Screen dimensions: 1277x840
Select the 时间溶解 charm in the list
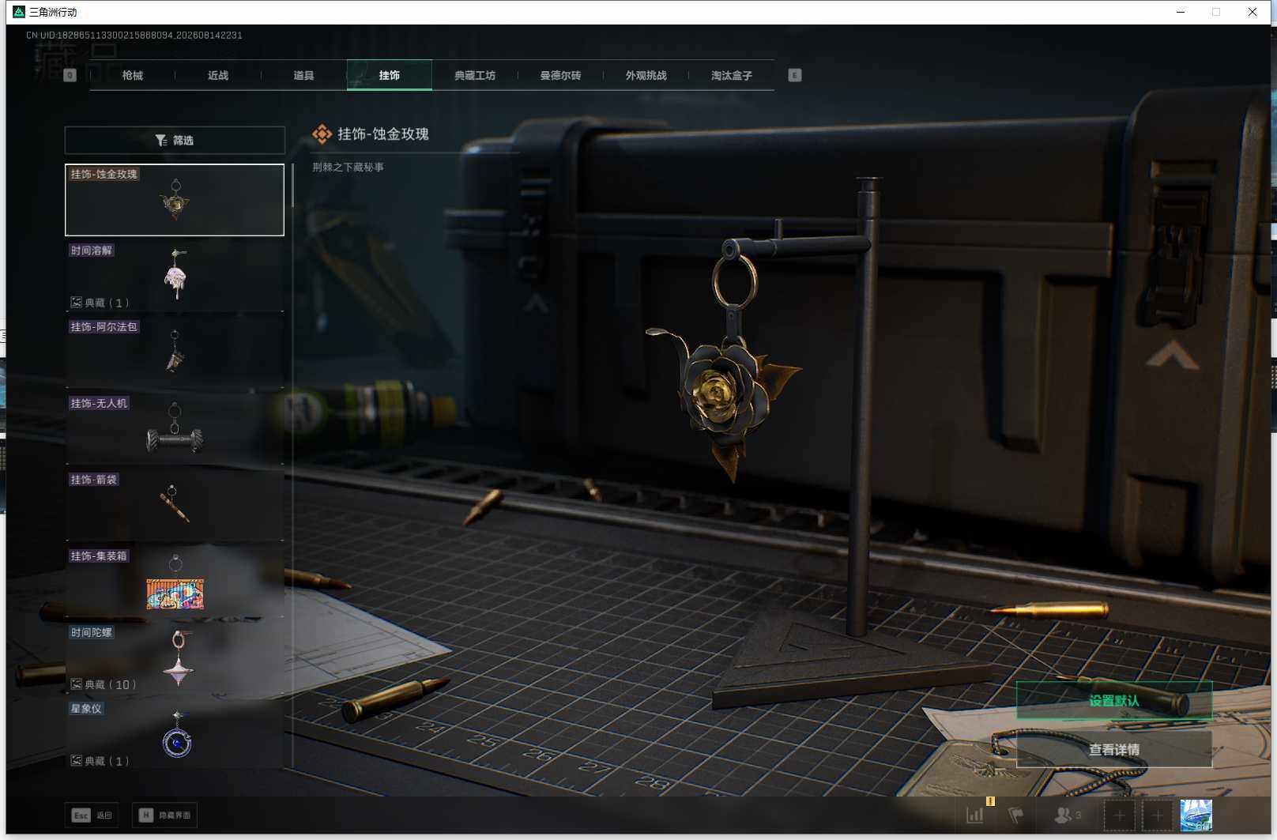tap(175, 276)
